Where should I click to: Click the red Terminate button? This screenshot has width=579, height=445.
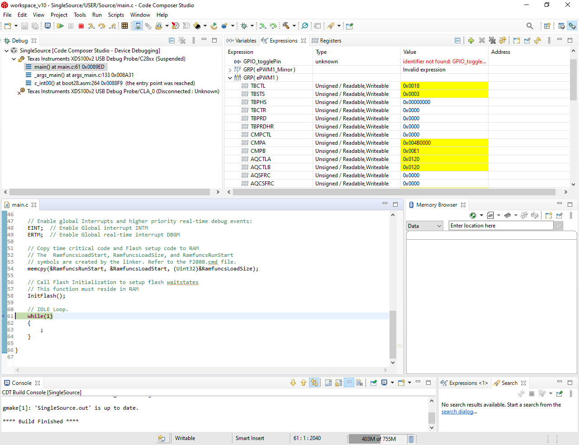click(x=81, y=26)
